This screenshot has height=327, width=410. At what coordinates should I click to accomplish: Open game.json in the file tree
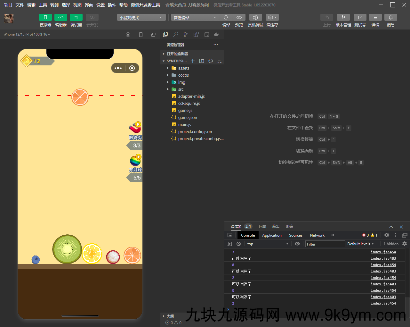point(187,117)
